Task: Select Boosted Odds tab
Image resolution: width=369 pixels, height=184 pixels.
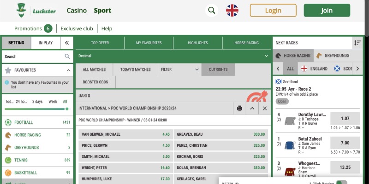Action: [95, 82]
